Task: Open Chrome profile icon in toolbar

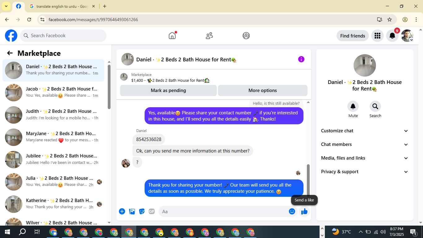Action: (405, 20)
